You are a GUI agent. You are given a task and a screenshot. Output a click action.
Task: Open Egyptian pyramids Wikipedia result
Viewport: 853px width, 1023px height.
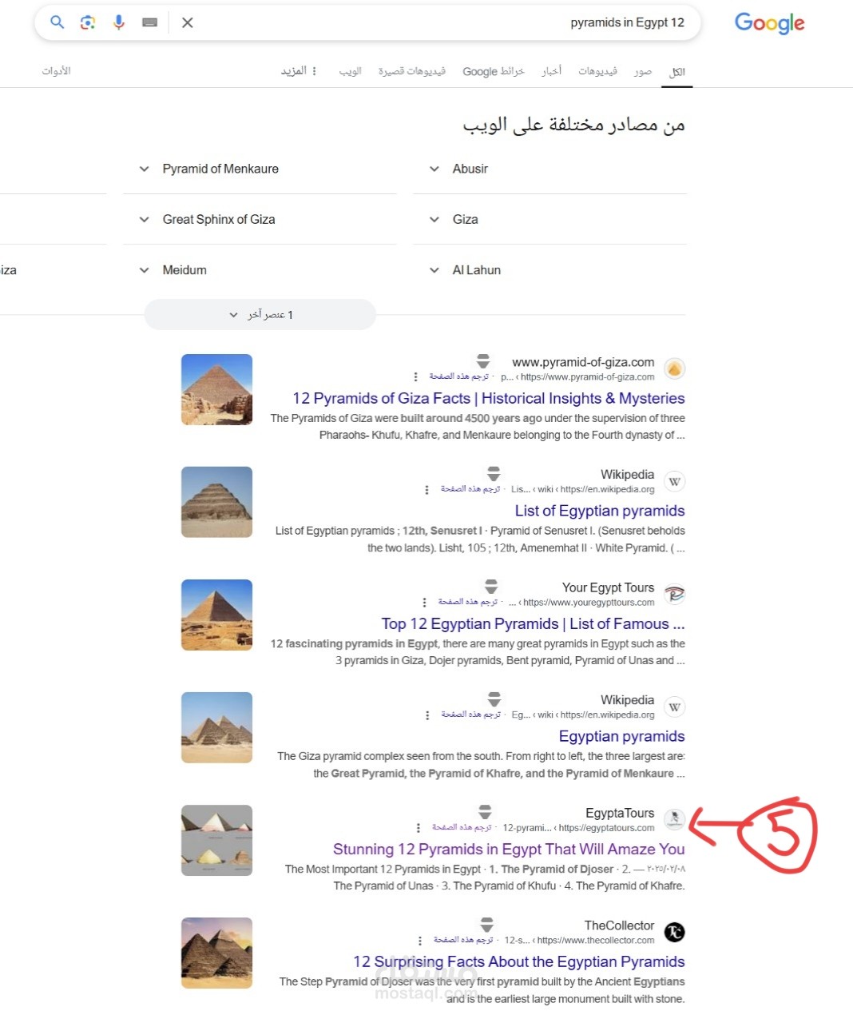621,736
